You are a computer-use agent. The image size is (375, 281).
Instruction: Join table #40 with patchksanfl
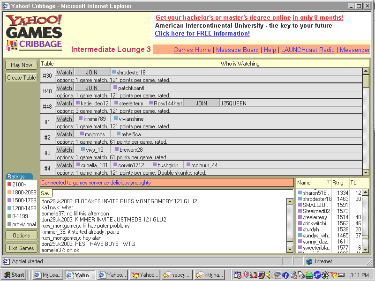tap(92, 88)
